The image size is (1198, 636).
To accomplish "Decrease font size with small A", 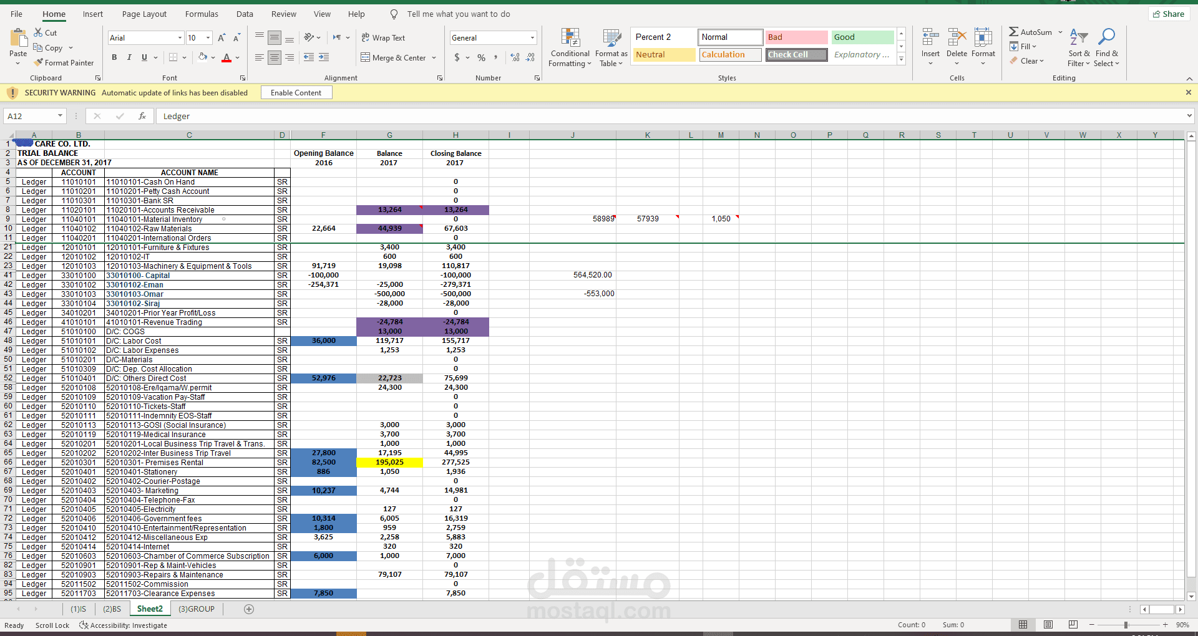I will tap(236, 38).
